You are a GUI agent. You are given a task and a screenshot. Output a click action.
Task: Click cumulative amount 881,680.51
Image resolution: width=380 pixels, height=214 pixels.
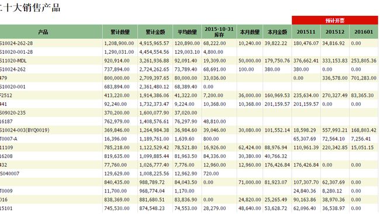point(152,200)
